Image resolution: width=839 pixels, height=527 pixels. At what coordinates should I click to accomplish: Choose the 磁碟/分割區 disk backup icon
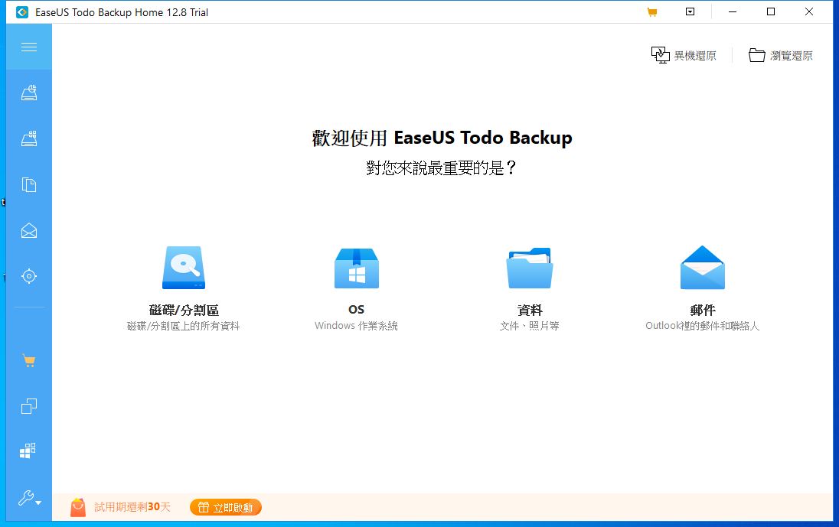(x=184, y=267)
